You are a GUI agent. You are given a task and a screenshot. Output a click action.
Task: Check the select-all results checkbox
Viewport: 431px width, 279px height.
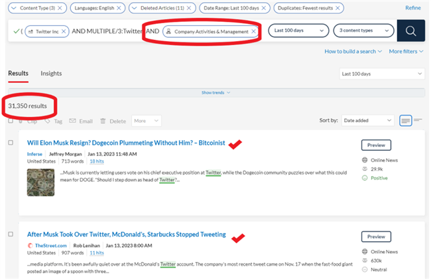point(11,121)
